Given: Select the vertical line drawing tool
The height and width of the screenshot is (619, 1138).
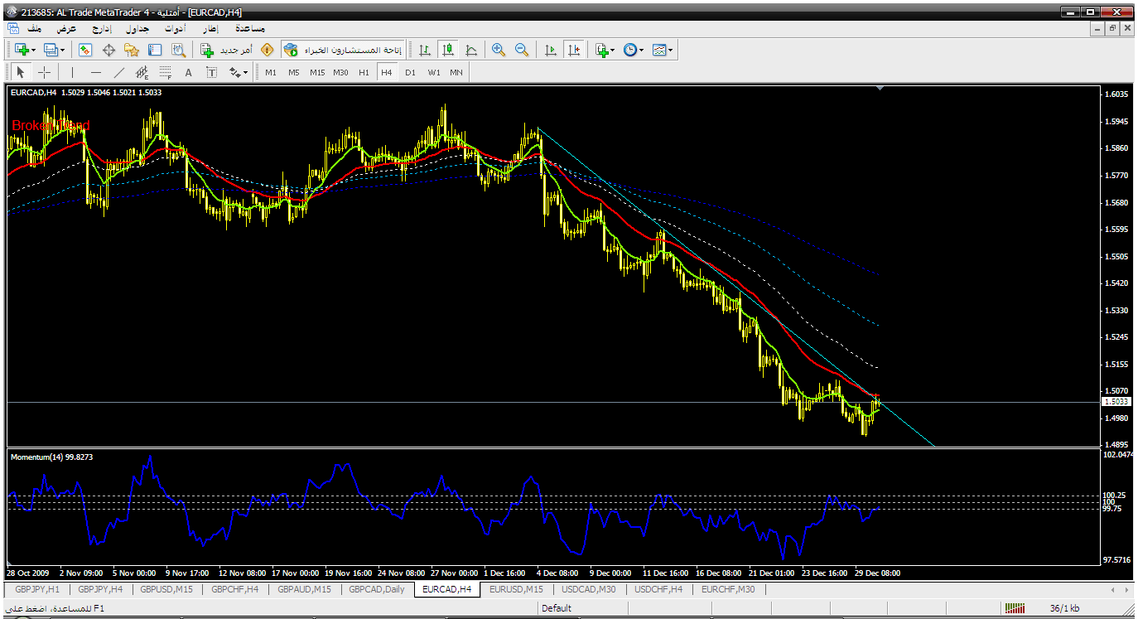Looking at the screenshot, I should tap(72, 72).
